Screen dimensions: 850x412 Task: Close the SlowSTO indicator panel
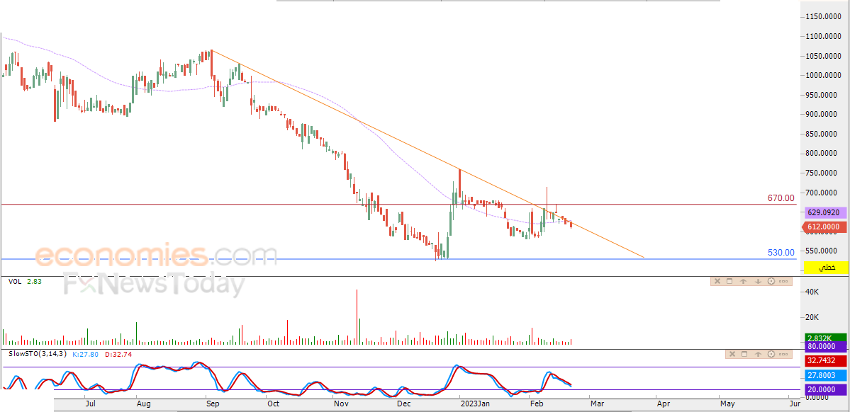click(x=732, y=354)
